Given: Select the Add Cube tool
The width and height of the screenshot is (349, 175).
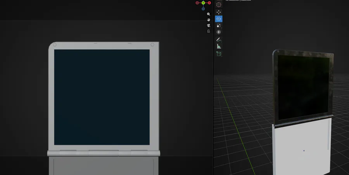Looking at the screenshot, I should (219, 54).
